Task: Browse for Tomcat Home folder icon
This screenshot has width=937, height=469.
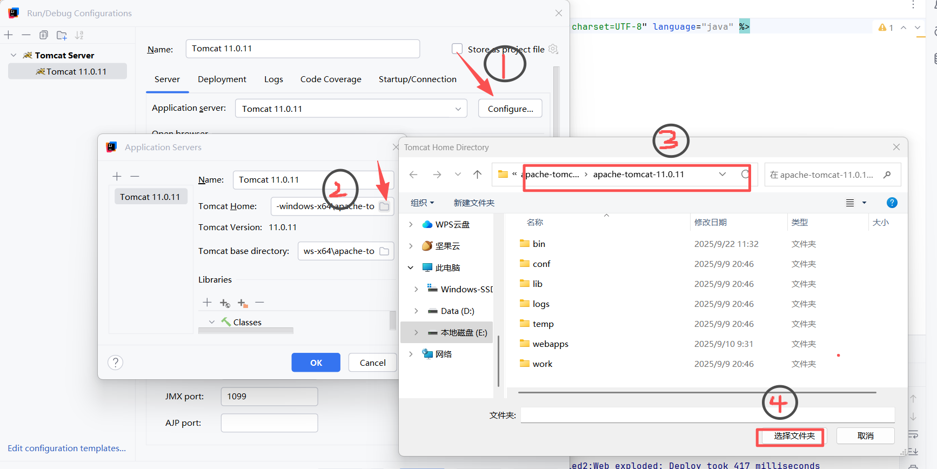Action: [x=384, y=206]
